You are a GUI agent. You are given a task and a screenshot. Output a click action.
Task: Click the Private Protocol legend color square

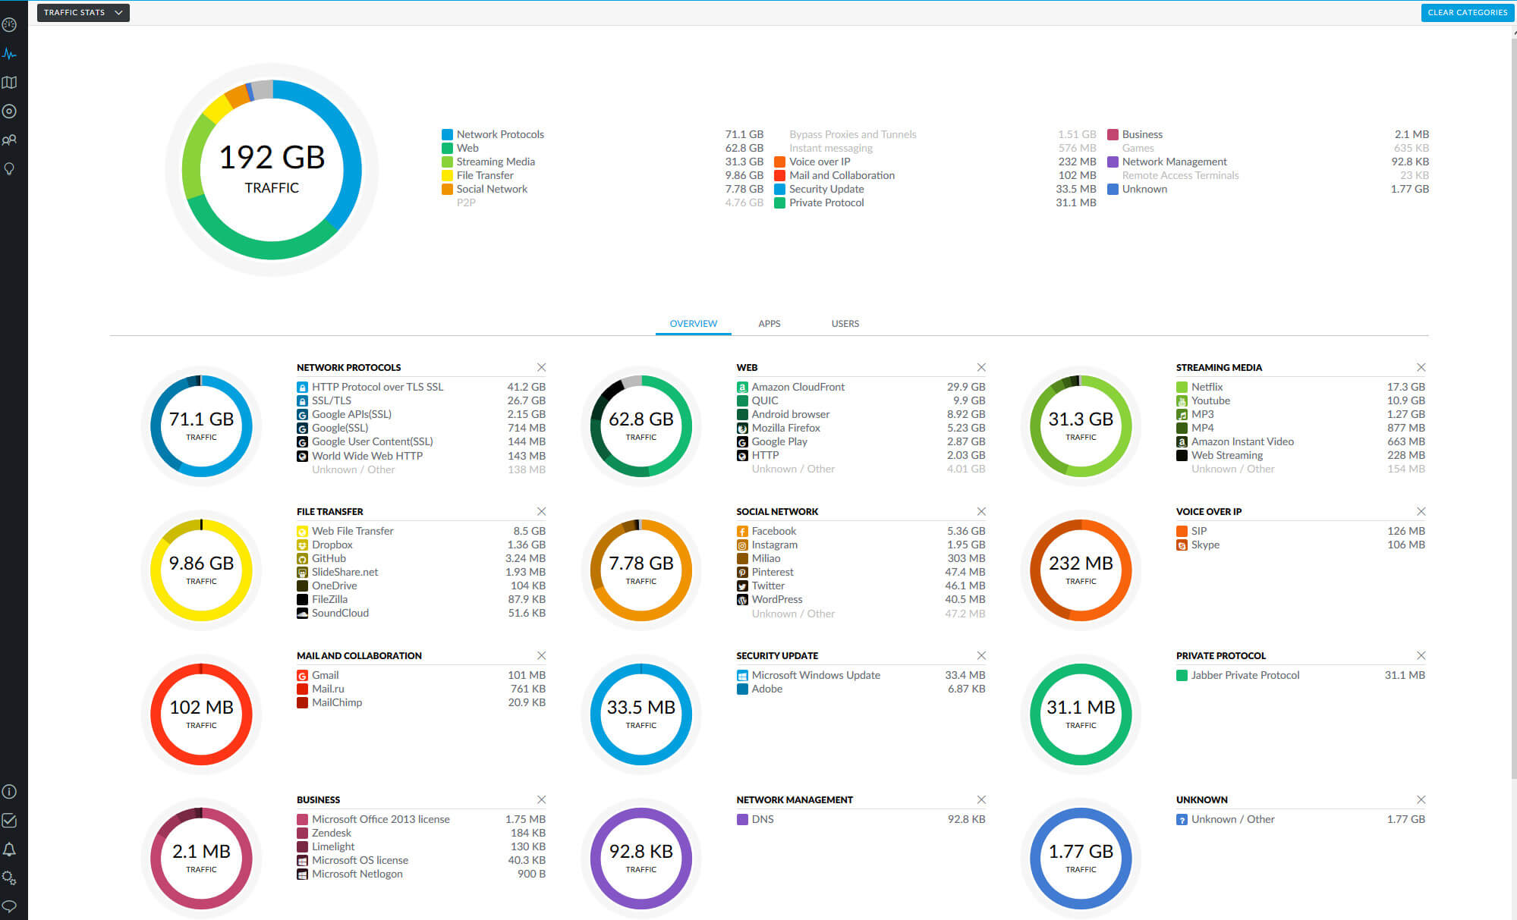coord(779,203)
